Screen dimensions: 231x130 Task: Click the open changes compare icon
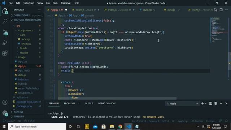216,10
